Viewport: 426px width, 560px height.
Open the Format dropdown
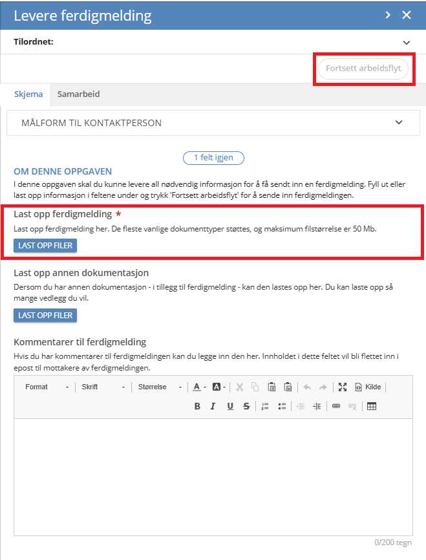tap(47, 387)
